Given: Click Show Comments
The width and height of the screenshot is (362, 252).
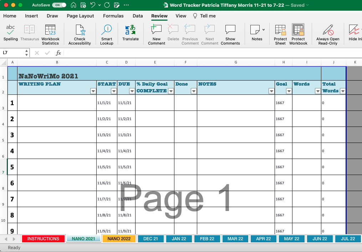Looking at the screenshot, I should 230,35.
